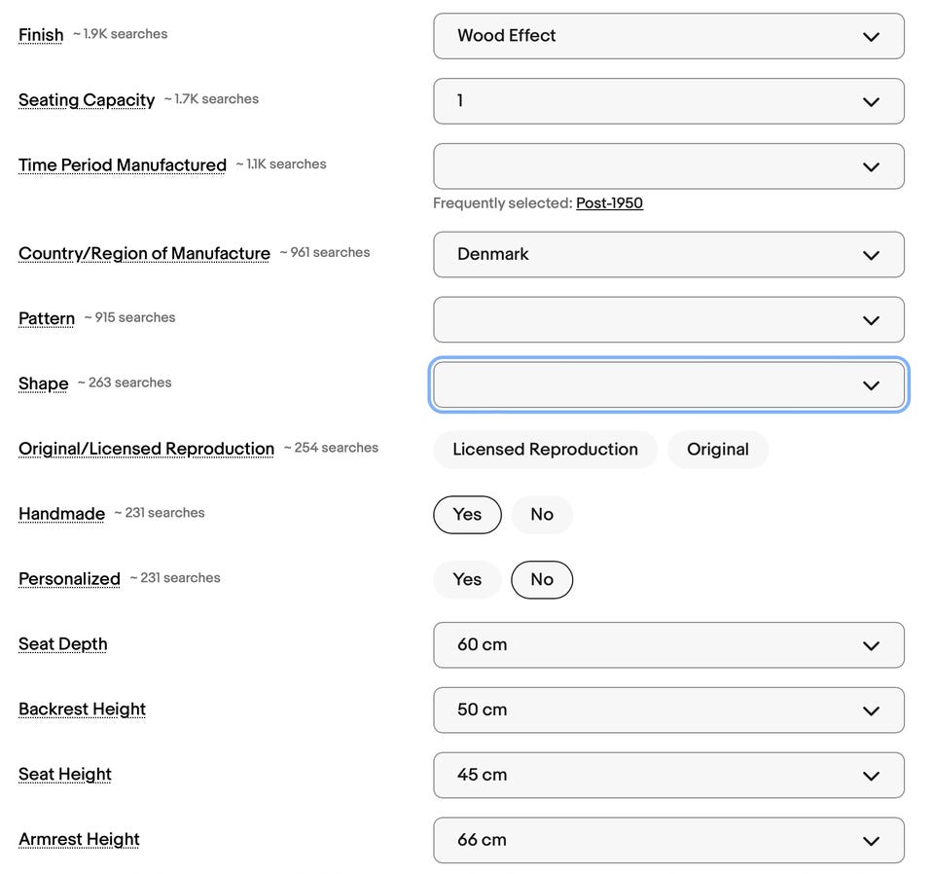The height and width of the screenshot is (874, 934).
Task: Open the Finish dropdown showing Wood Effect
Action: (x=668, y=36)
